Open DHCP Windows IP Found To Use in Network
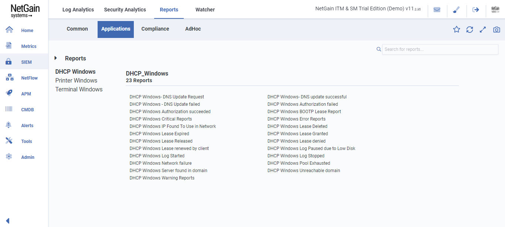 (x=173, y=126)
